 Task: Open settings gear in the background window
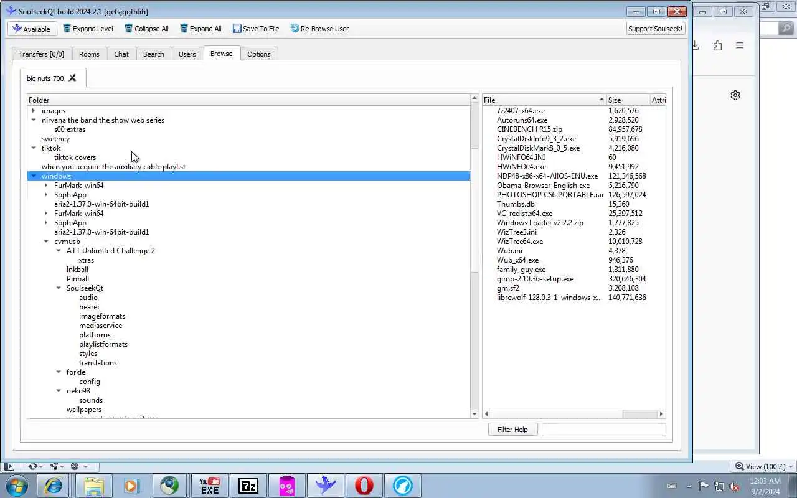coord(735,95)
